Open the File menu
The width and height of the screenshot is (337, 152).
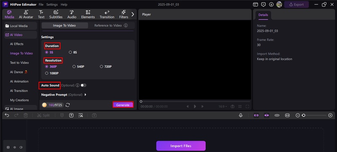(x=41, y=5)
